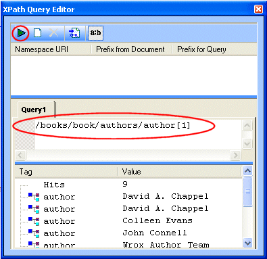This screenshot has height=259, width=267.
Task: Select the author row for Colleen Evans
Action: click(129, 221)
